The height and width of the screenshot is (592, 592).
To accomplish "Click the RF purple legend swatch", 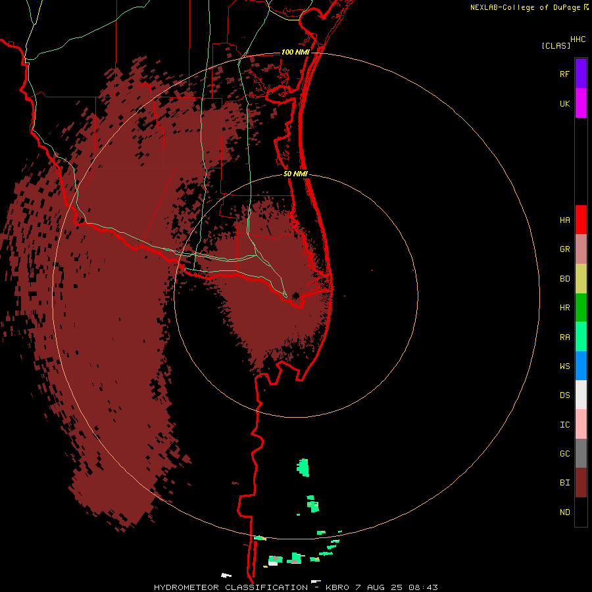I will point(581,73).
